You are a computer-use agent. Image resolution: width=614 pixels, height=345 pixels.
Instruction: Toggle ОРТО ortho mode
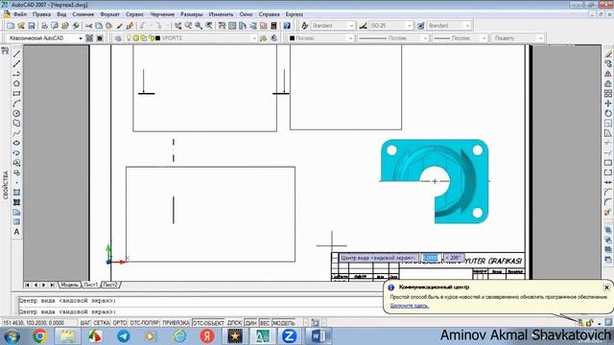pos(119,323)
